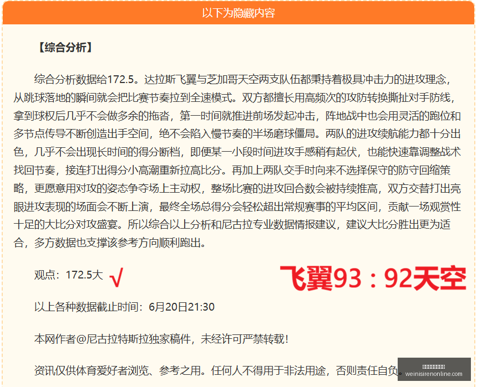Click the line starting '合，多方数据也支撑'
The width and height of the screenshot is (477, 387).
[x=110, y=242]
